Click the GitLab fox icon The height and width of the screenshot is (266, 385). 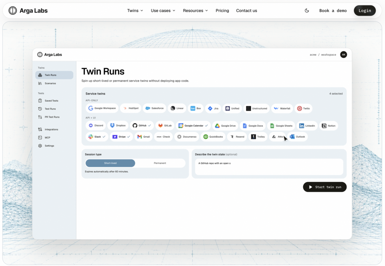coord(160,126)
